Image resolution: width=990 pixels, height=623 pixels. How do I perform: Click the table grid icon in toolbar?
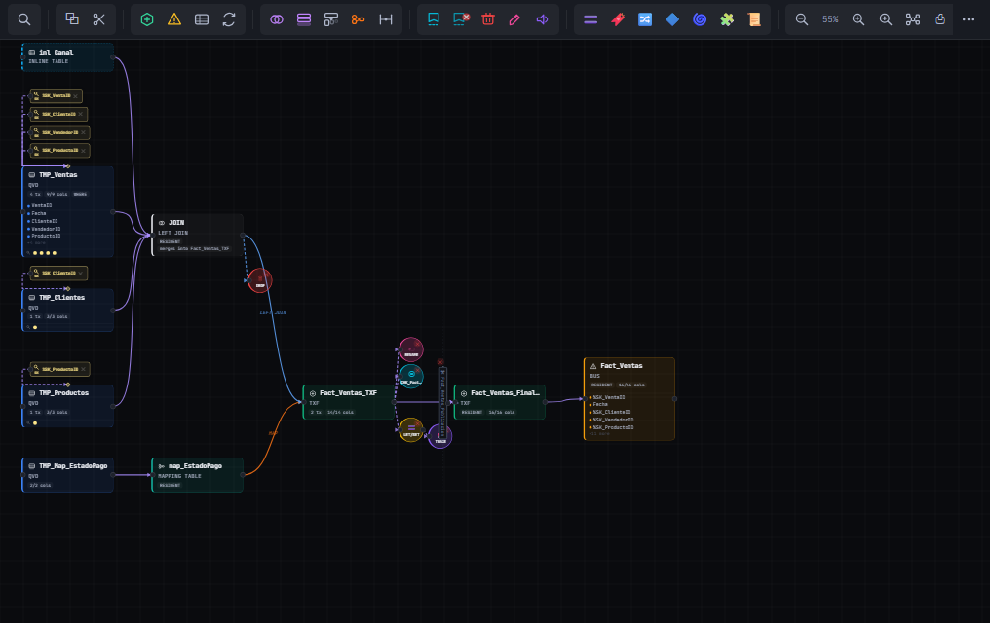[202, 19]
